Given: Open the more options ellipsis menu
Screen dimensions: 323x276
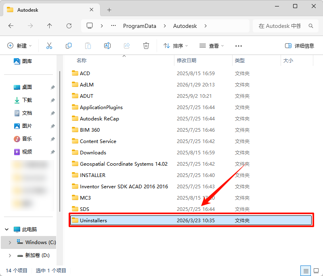Looking at the screenshot, I should (238, 46).
